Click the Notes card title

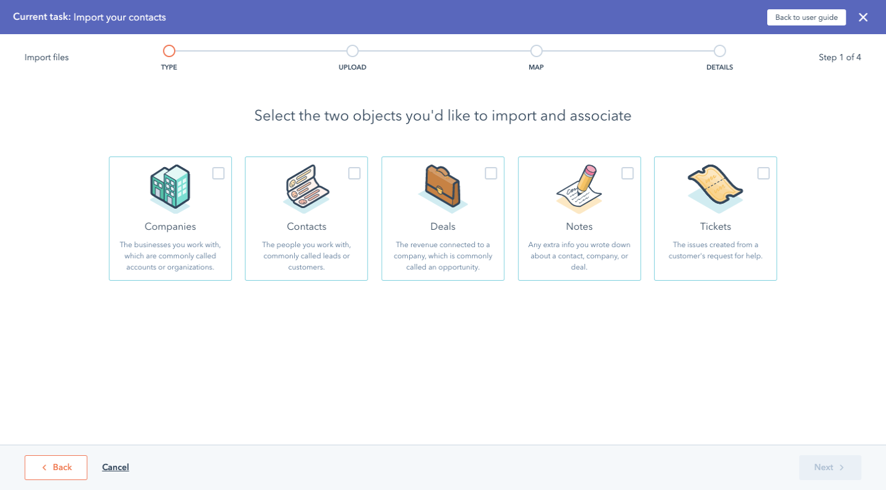point(579,227)
